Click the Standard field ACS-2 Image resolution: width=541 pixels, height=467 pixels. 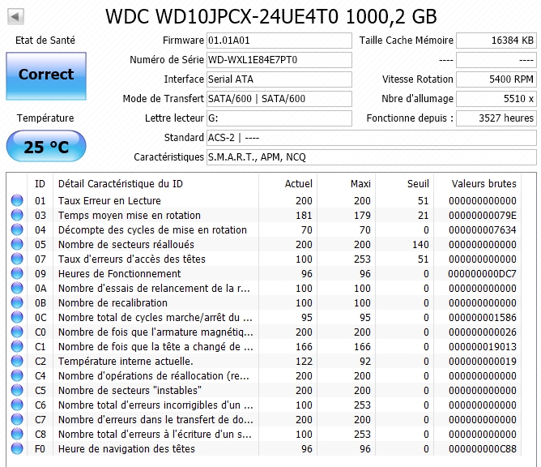[372, 138]
